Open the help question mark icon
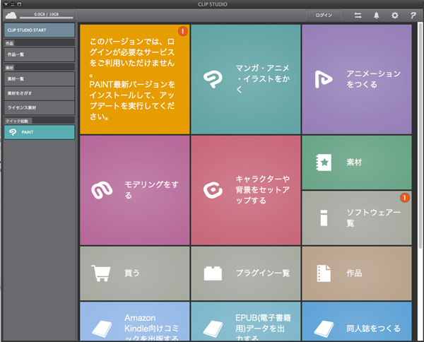Screen dimensions: 424x342 point(413,16)
